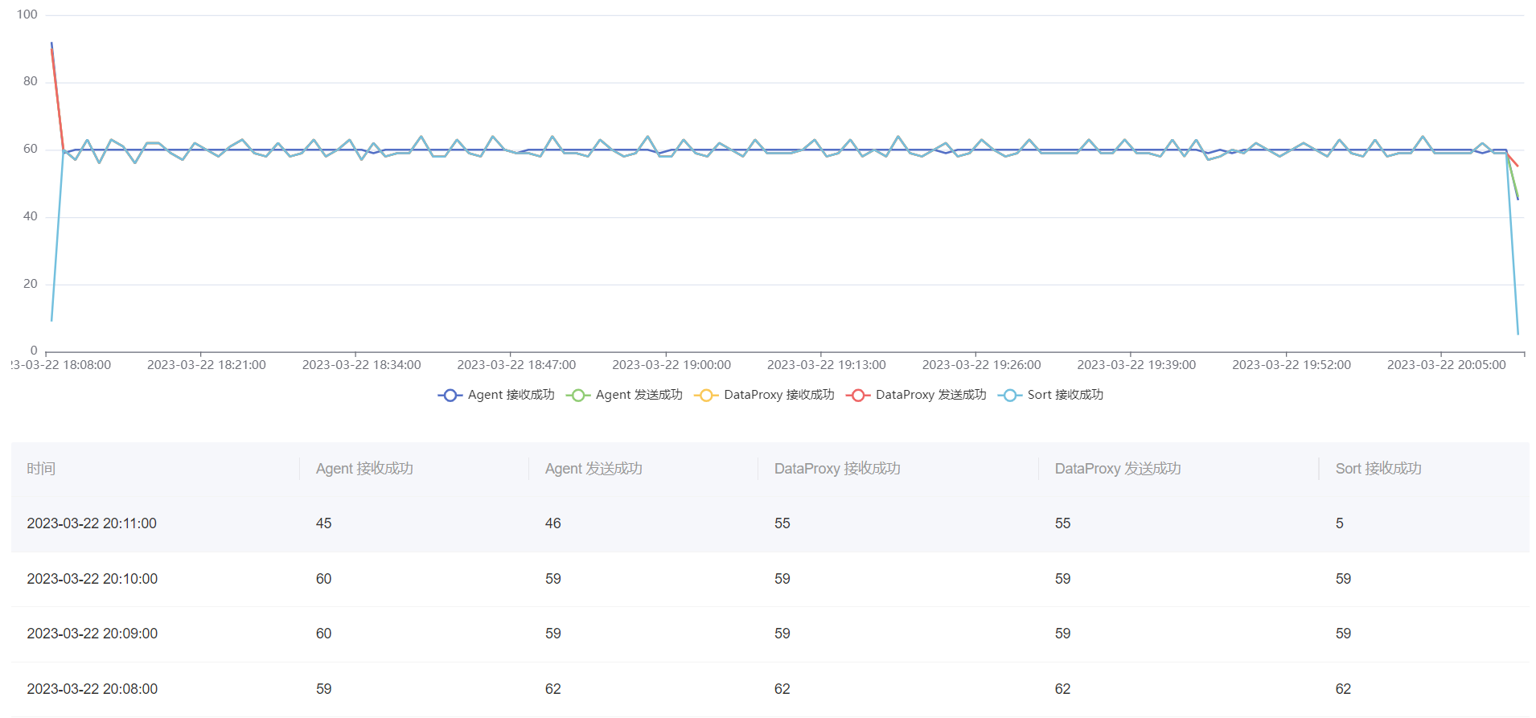Select the Agent 发送成功 table column header
Viewport: 1536px width, 718px height.
tap(593, 469)
